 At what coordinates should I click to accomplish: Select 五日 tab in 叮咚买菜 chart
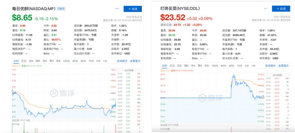[x=172, y=66]
